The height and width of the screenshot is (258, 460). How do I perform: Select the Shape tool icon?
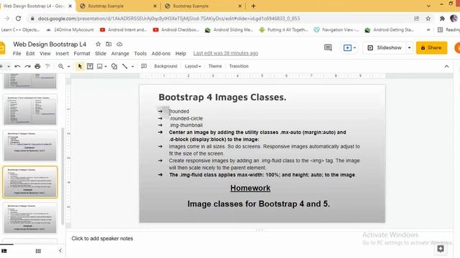tap(114, 67)
